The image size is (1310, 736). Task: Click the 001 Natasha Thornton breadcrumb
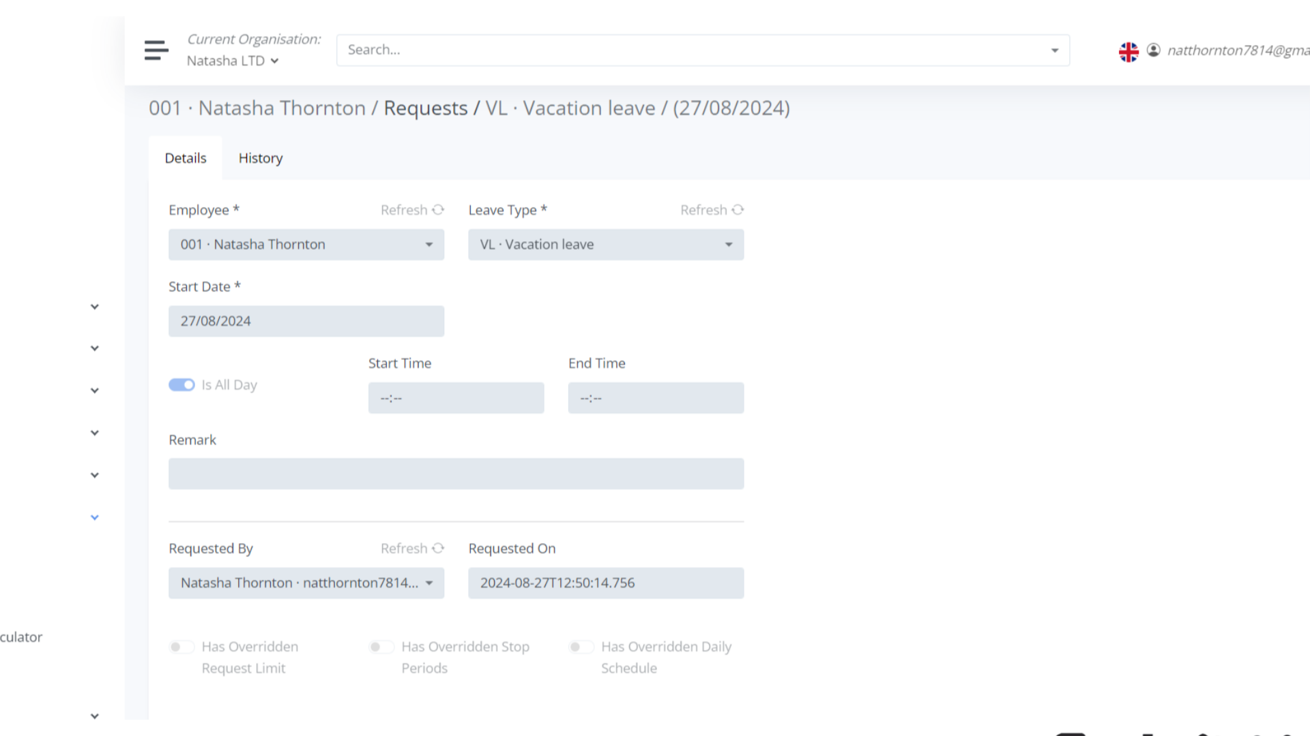256,108
